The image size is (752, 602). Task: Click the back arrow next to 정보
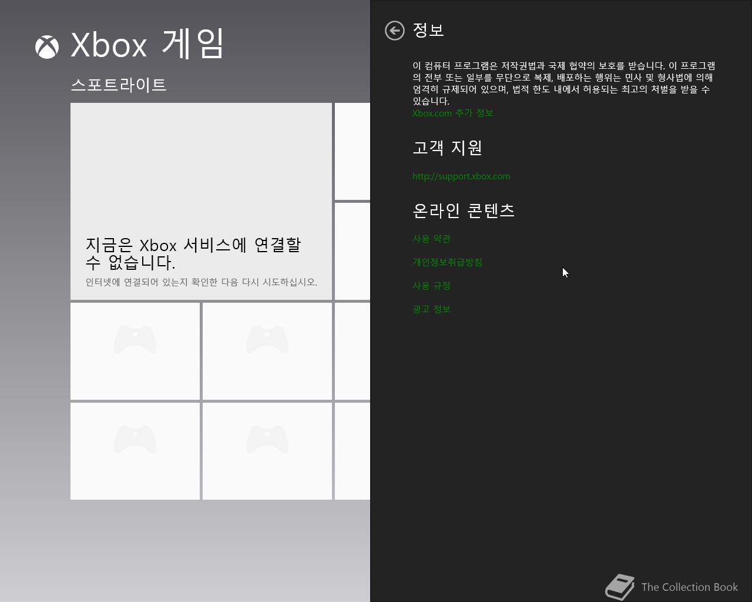395,31
